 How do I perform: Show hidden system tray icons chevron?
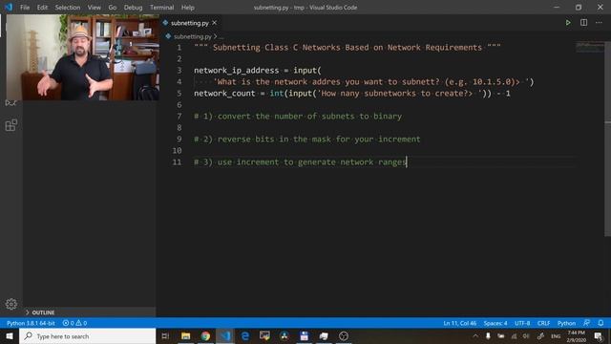[x=475, y=335]
